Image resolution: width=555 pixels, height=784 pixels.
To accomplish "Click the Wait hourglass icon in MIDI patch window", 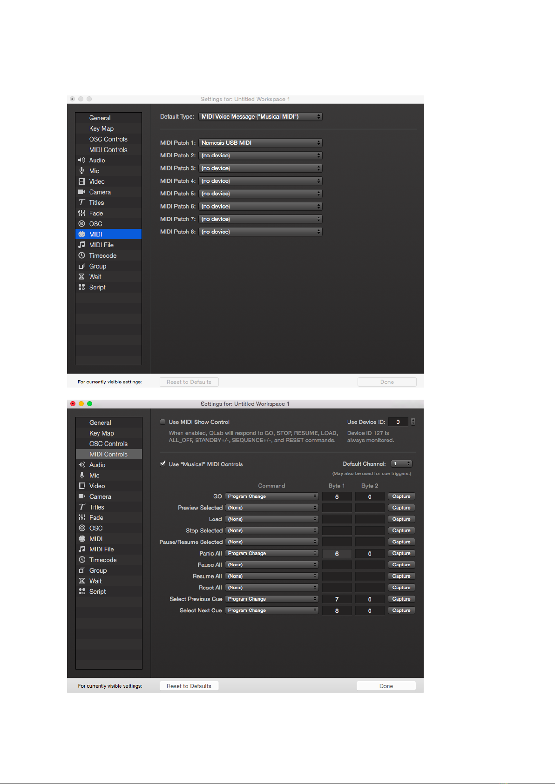I will pos(81,277).
